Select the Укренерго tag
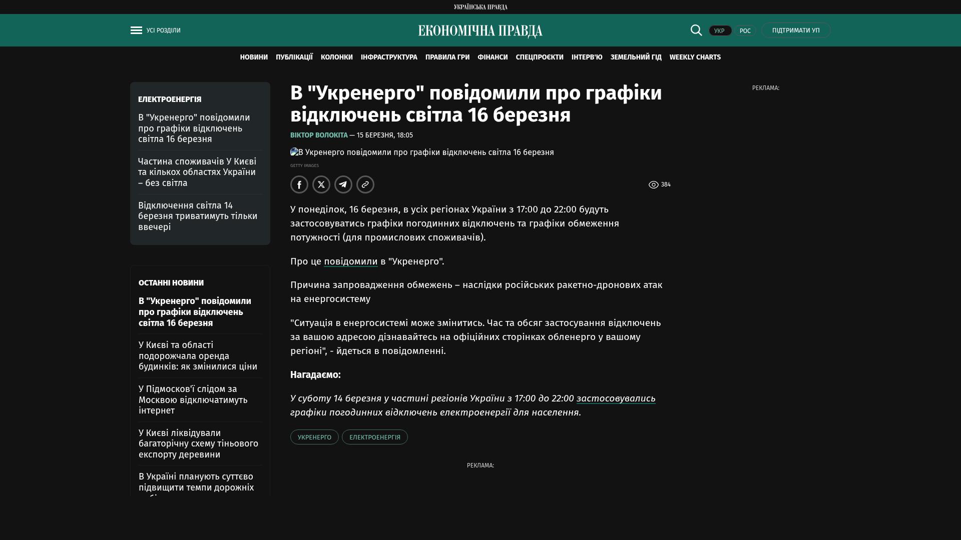This screenshot has height=540, width=961. [x=314, y=437]
